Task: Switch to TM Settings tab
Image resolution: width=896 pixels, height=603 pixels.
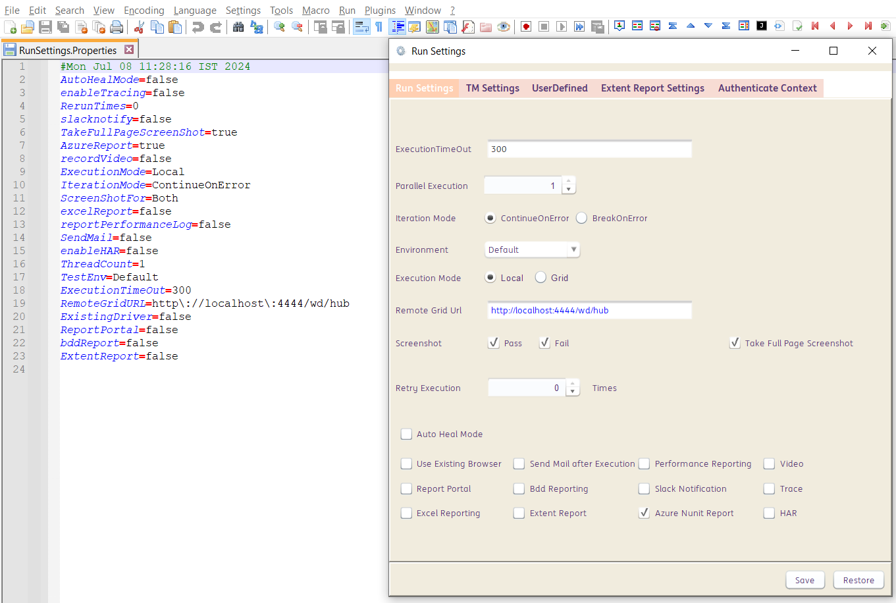Action: (x=492, y=88)
